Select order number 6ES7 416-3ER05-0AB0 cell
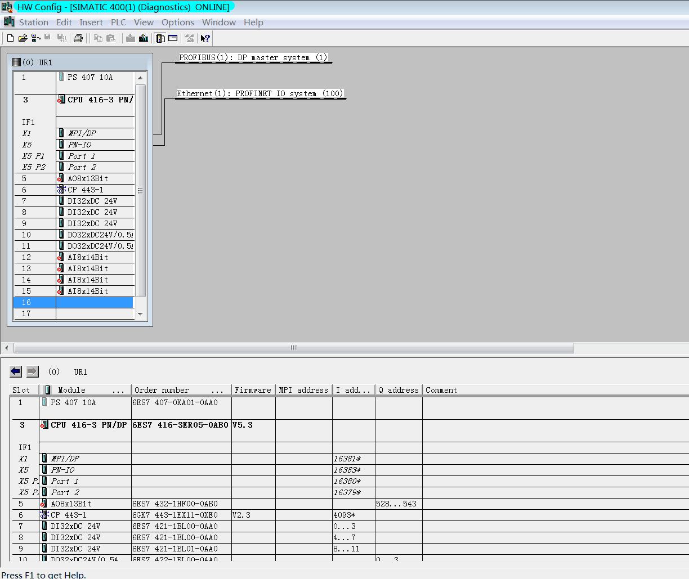 click(x=181, y=425)
